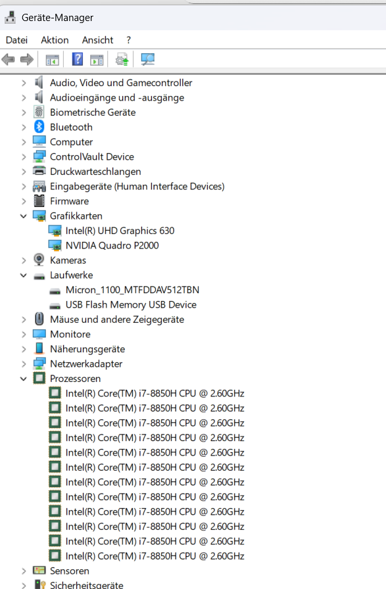Collapse the Laufwerke node

click(x=23, y=275)
